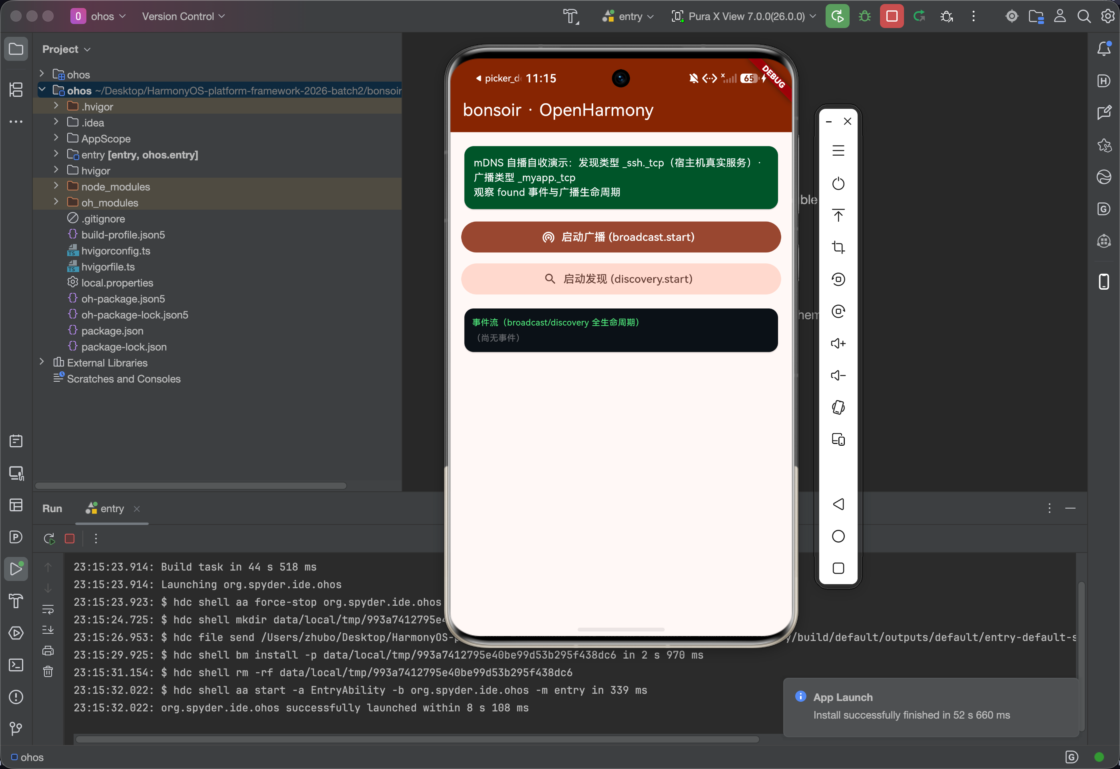
Task: Open Pura X View device selector dropdown
Action: pyautogui.click(x=744, y=16)
